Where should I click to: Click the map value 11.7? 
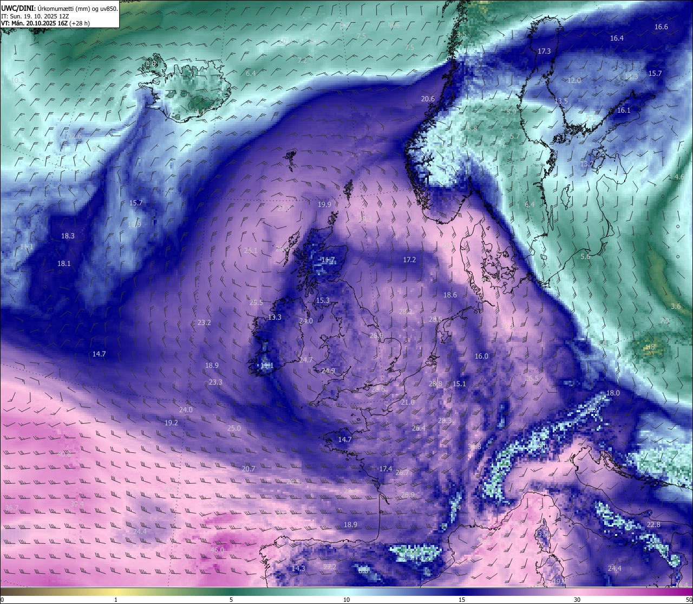(328, 259)
